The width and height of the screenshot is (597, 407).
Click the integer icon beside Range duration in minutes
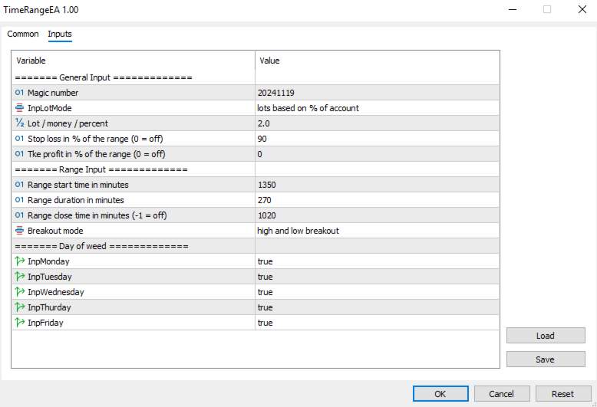[x=19, y=200]
